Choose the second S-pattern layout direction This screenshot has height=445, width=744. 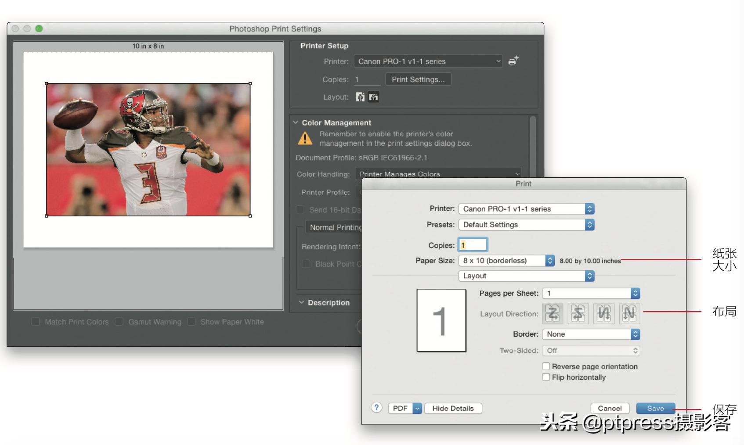tap(578, 314)
